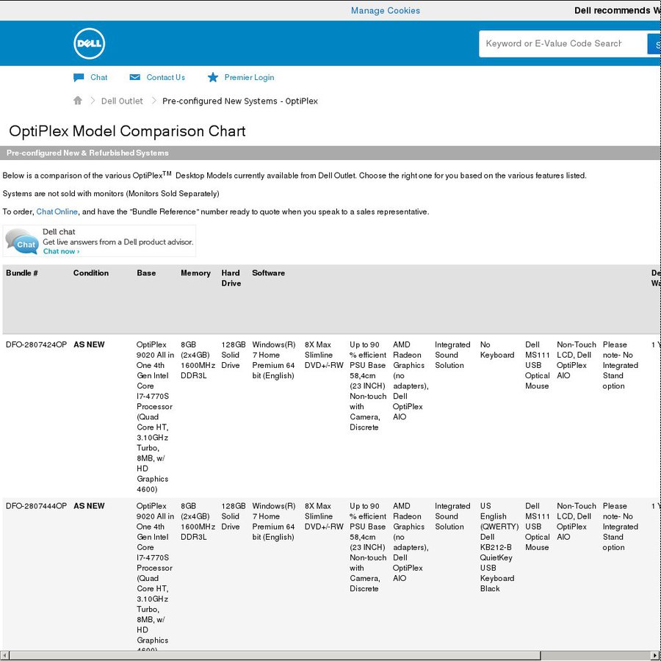
Task: Select bundle number DFO-2807444OP
Action: coord(36,506)
